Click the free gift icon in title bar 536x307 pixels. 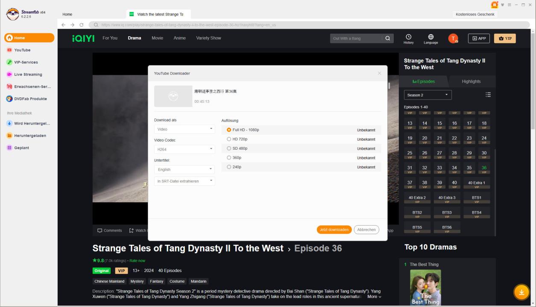click(x=495, y=5)
